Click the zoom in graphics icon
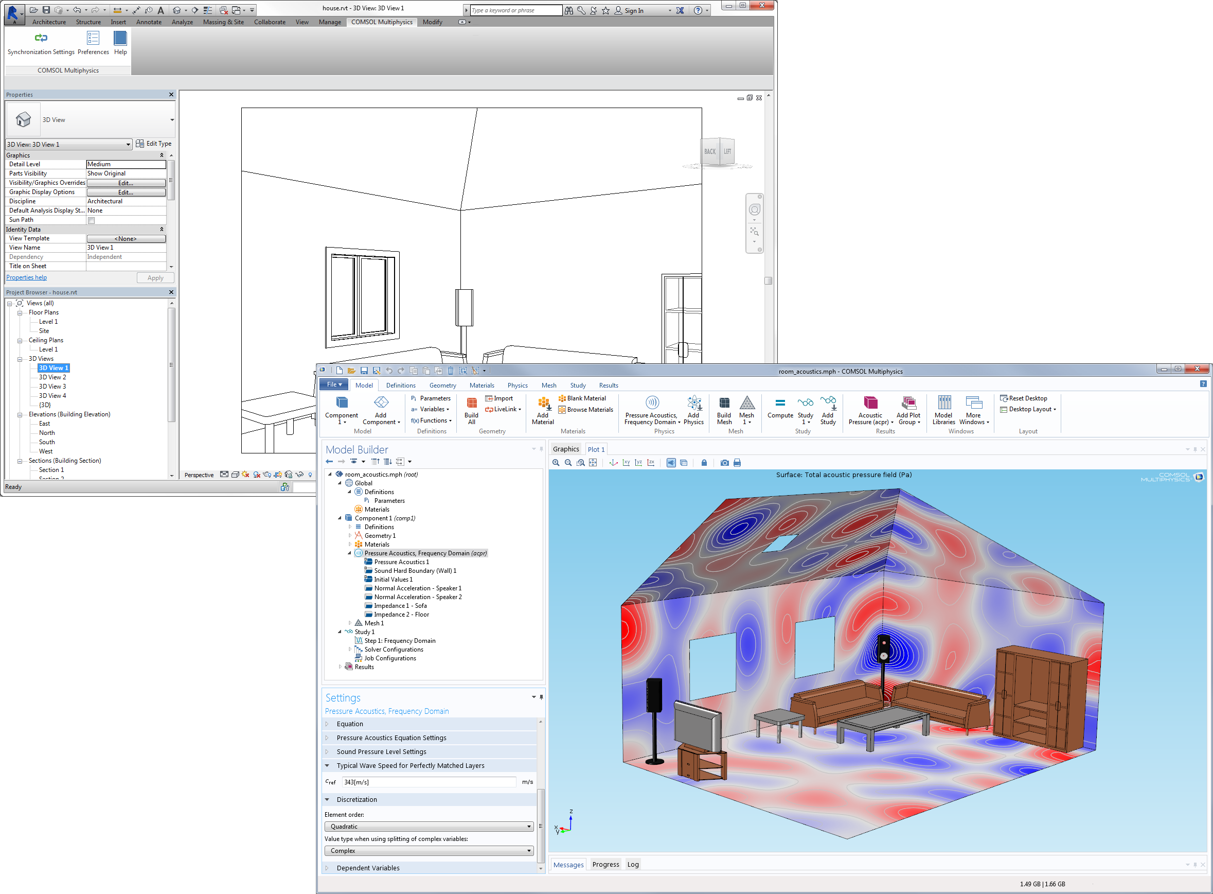This screenshot has width=1213, height=894. [556, 463]
